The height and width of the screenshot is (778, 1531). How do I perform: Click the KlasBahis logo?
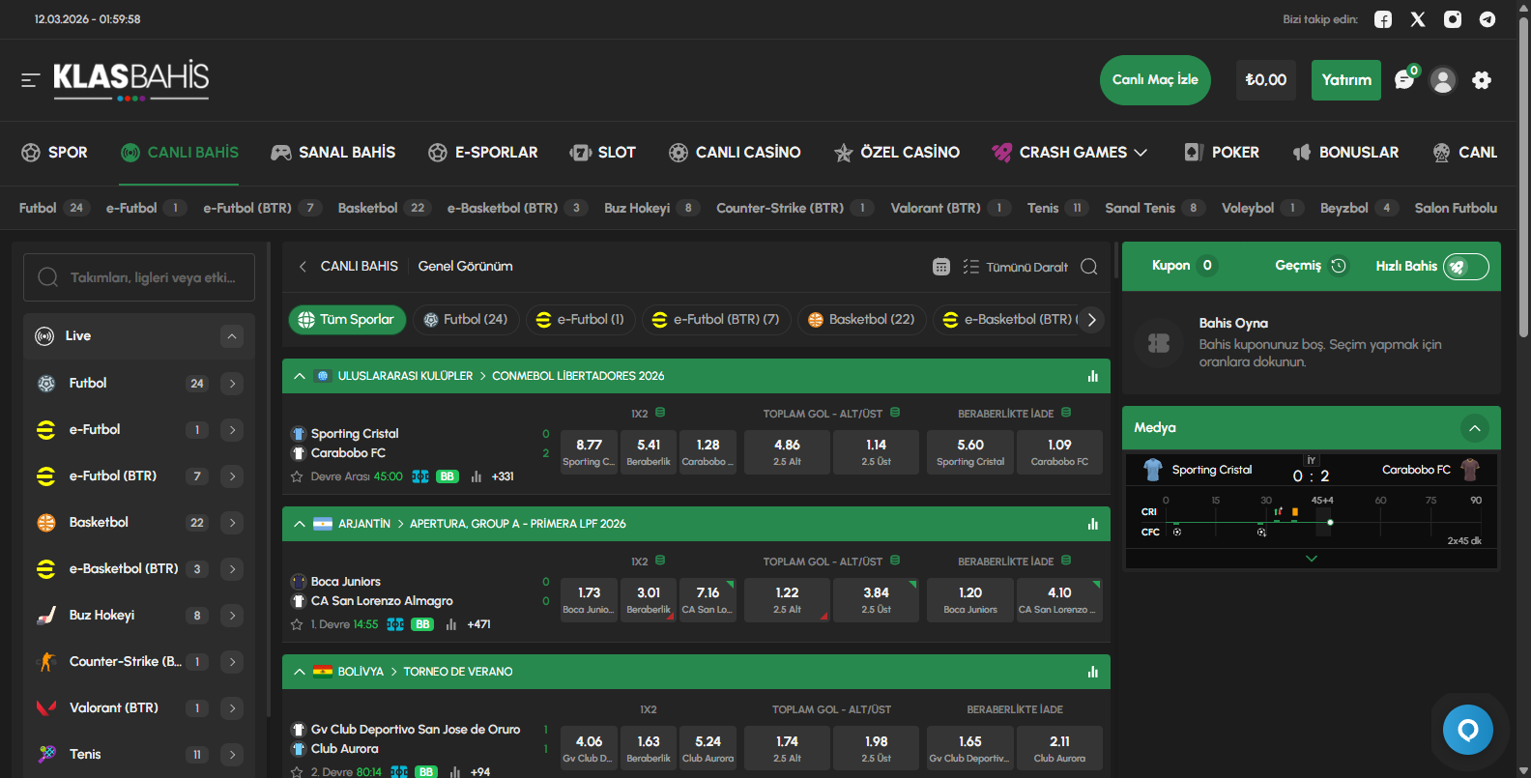coord(130,80)
